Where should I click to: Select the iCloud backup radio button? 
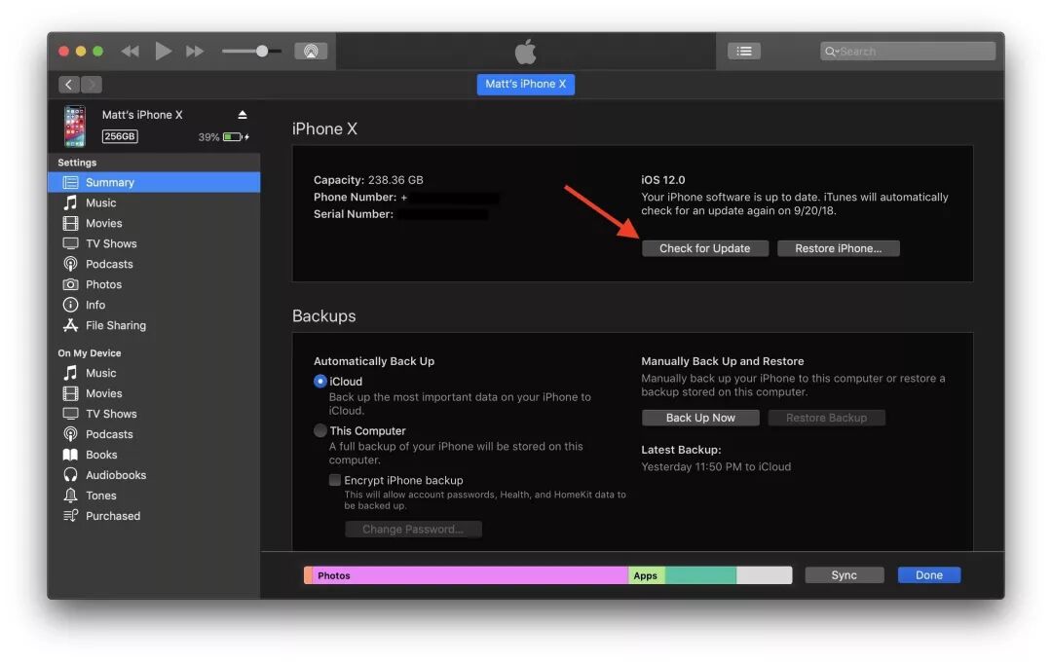coord(320,382)
